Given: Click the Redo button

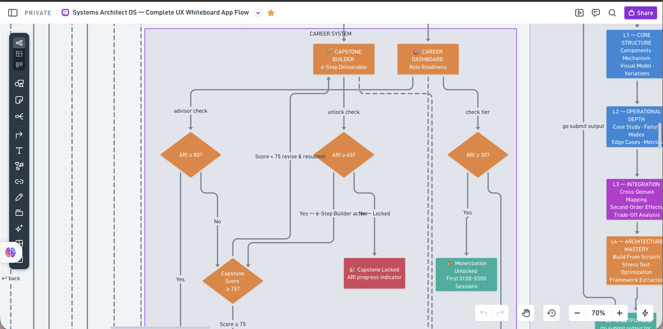Looking at the screenshot, I should (x=501, y=313).
